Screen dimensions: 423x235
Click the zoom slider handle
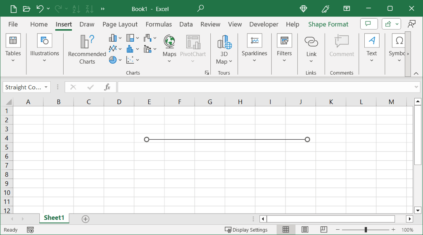click(x=366, y=230)
